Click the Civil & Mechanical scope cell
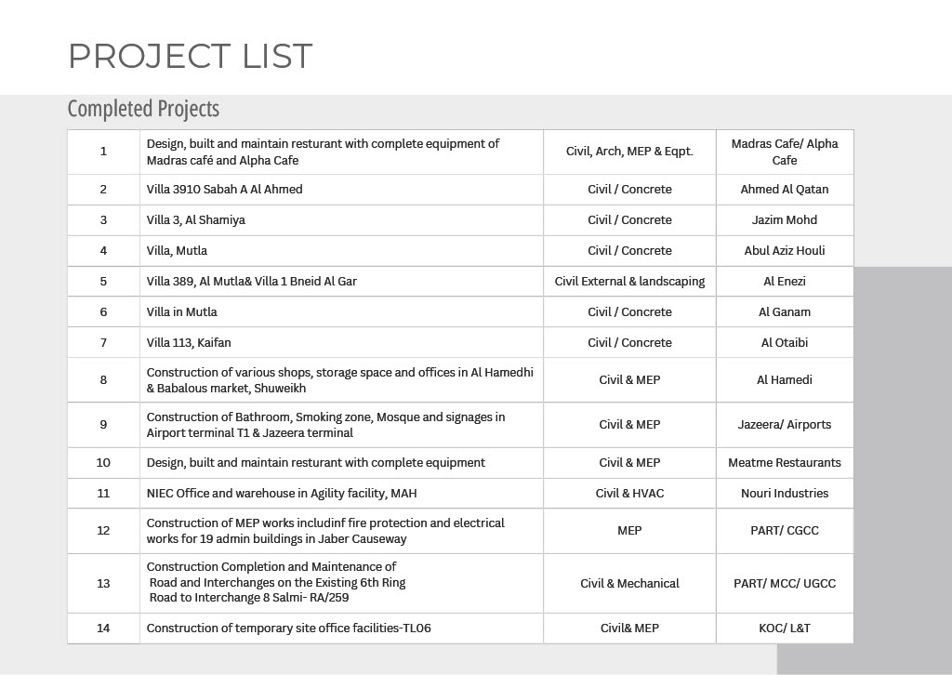 point(629,584)
